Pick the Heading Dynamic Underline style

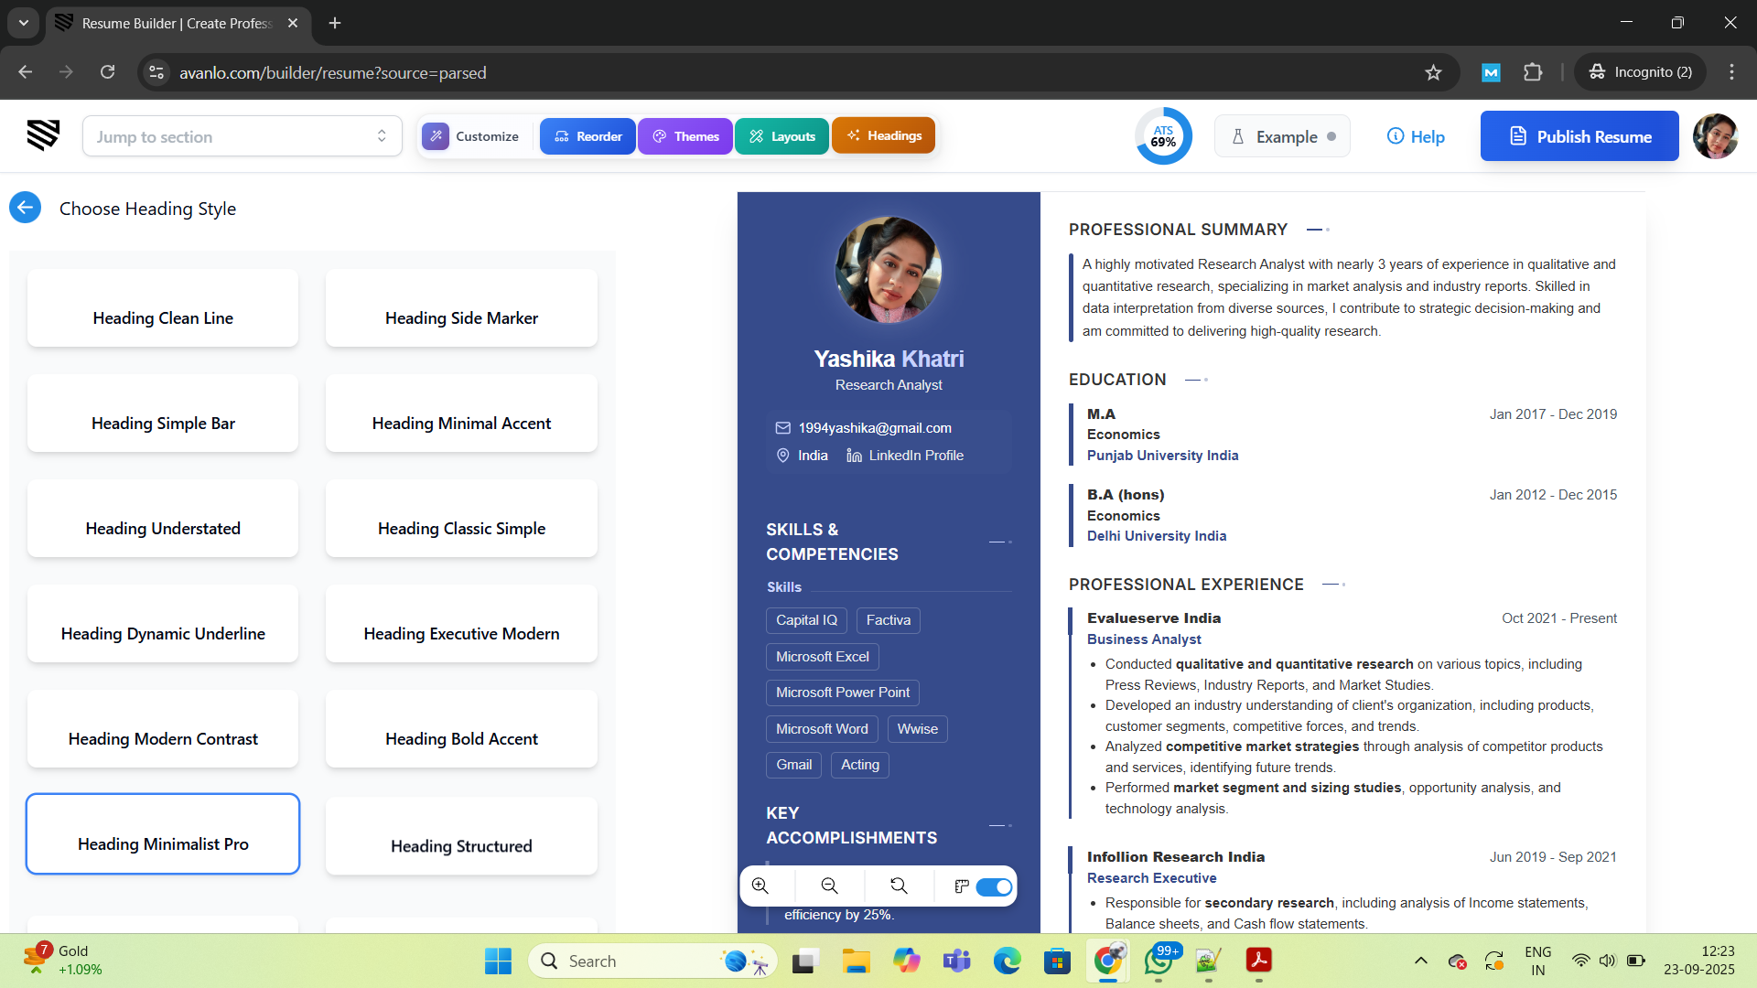click(163, 624)
